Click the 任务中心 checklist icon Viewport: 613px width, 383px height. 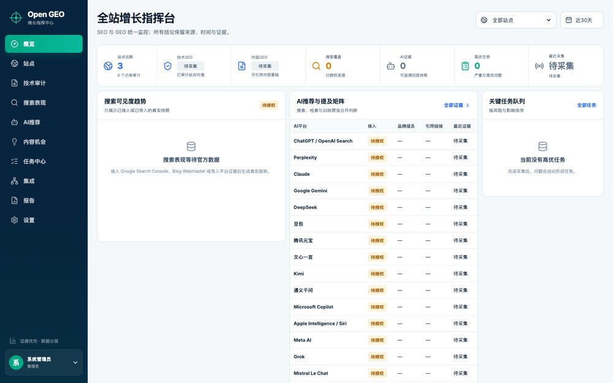pos(15,161)
